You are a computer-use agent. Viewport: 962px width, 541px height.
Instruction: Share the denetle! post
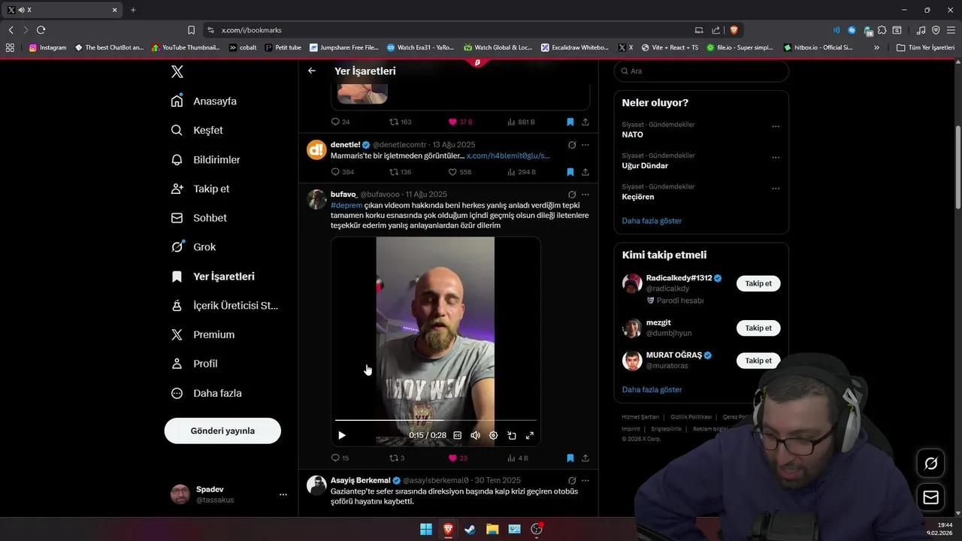point(585,172)
